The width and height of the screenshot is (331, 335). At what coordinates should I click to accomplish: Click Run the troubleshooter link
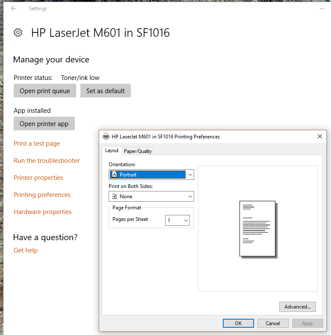click(x=47, y=161)
